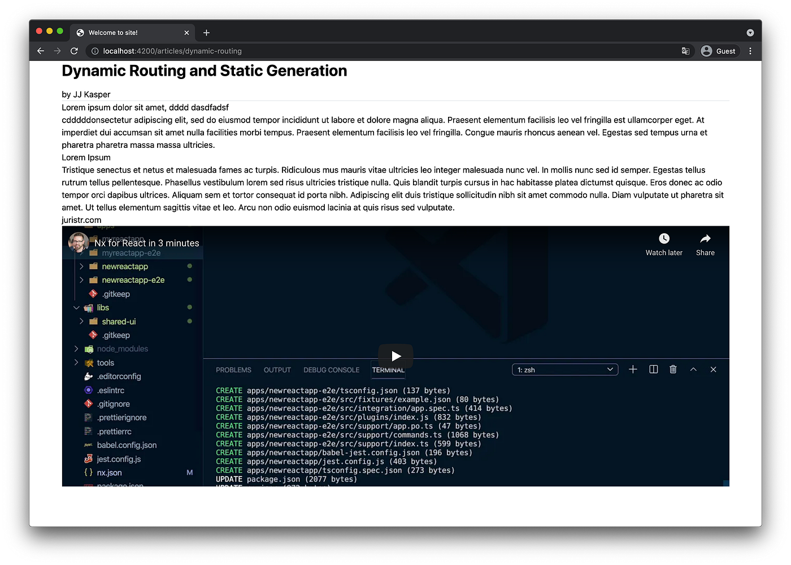Screen dimensions: 791x565
Task: Reload the page with the refresh icon
Action: coord(74,51)
